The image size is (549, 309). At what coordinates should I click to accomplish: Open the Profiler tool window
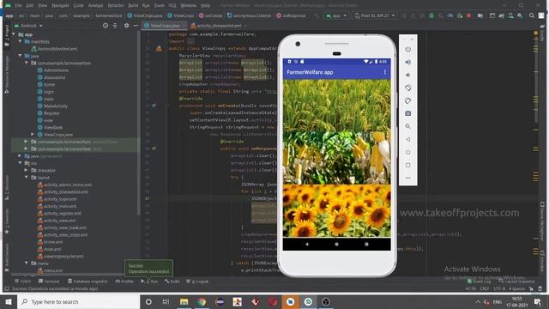point(124,282)
